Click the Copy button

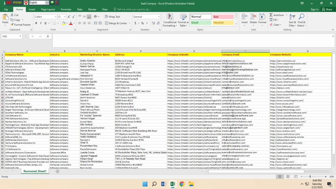pyautogui.click(x=15, y=20)
